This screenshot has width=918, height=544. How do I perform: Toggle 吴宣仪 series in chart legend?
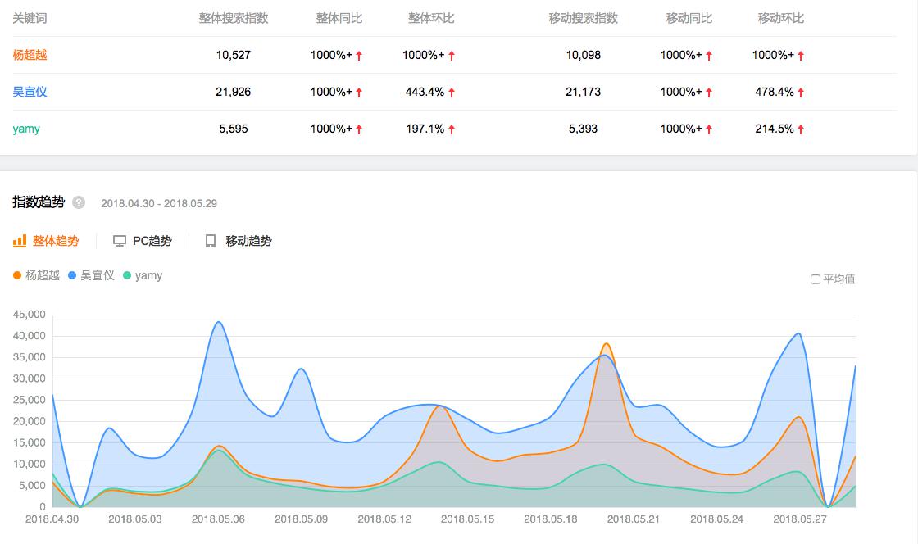pyautogui.click(x=92, y=275)
